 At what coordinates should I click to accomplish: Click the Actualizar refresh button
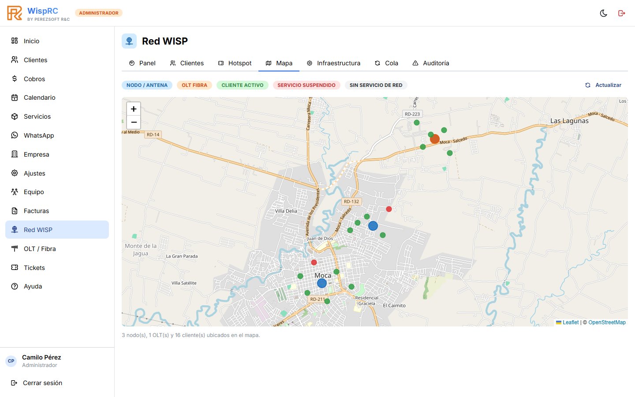click(x=603, y=85)
